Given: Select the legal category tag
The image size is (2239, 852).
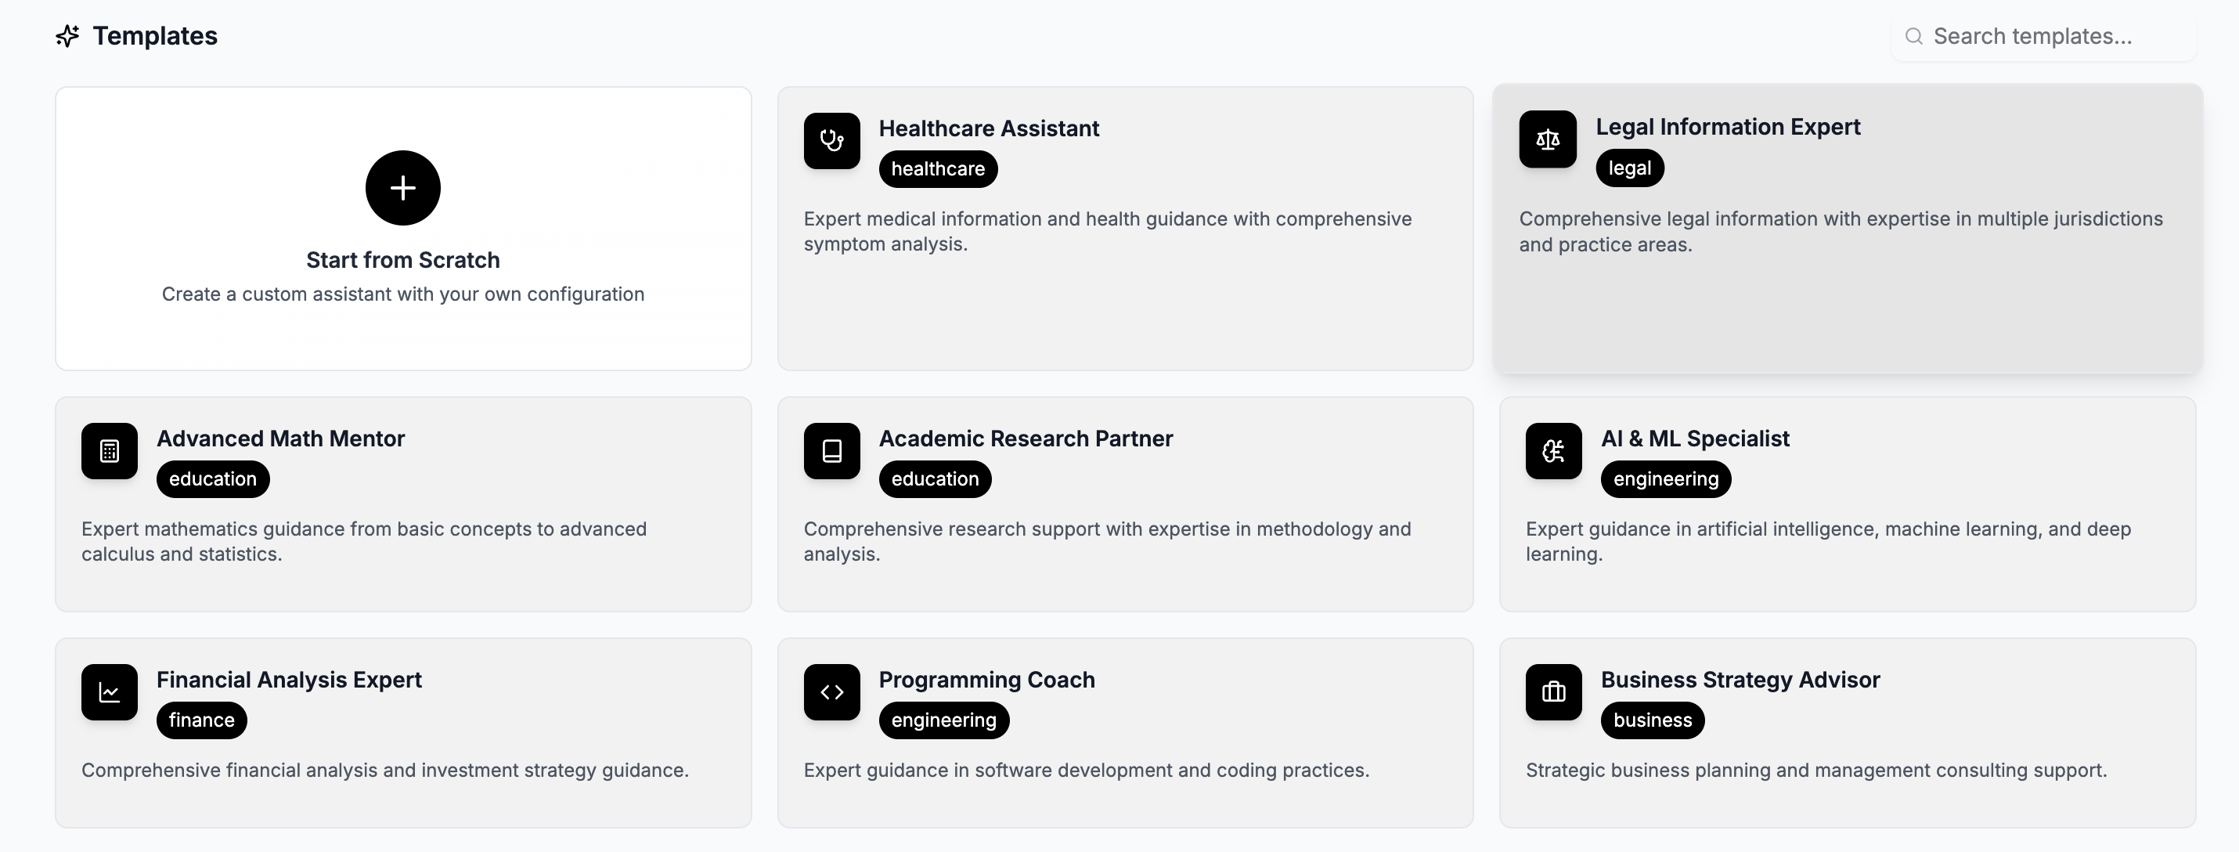Looking at the screenshot, I should [1629, 168].
